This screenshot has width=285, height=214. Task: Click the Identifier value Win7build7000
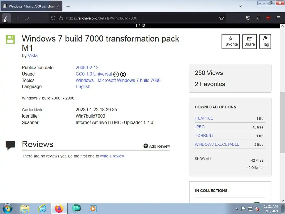pyautogui.click(x=90, y=116)
